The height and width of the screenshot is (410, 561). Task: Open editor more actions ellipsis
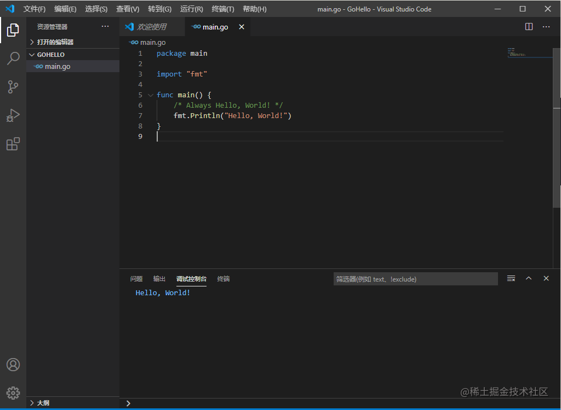tap(546, 27)
